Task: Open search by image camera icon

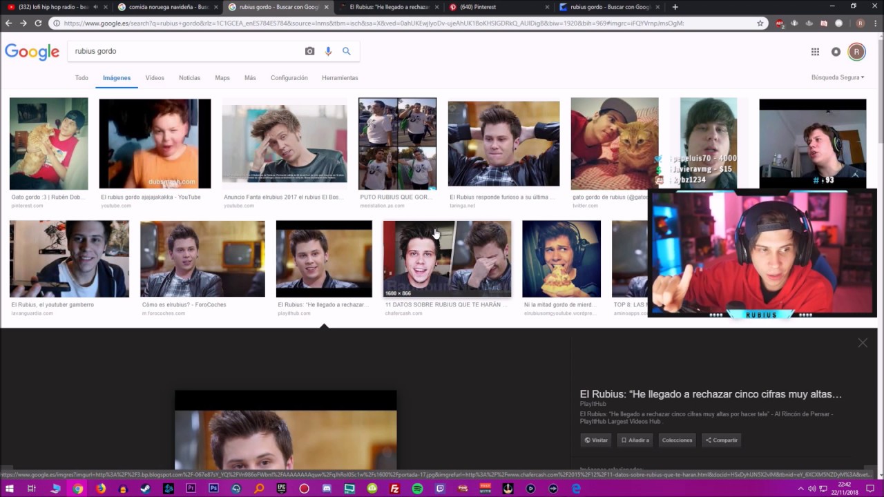Action: (x=309, y=51)
